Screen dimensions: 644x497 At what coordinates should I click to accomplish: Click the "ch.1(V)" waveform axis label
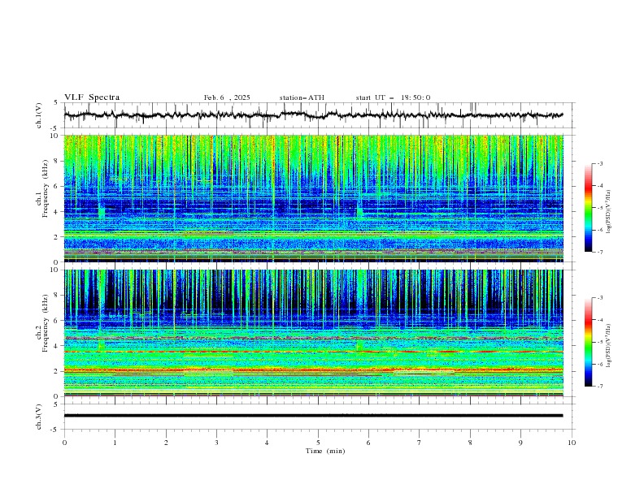(x=39, y=115)
